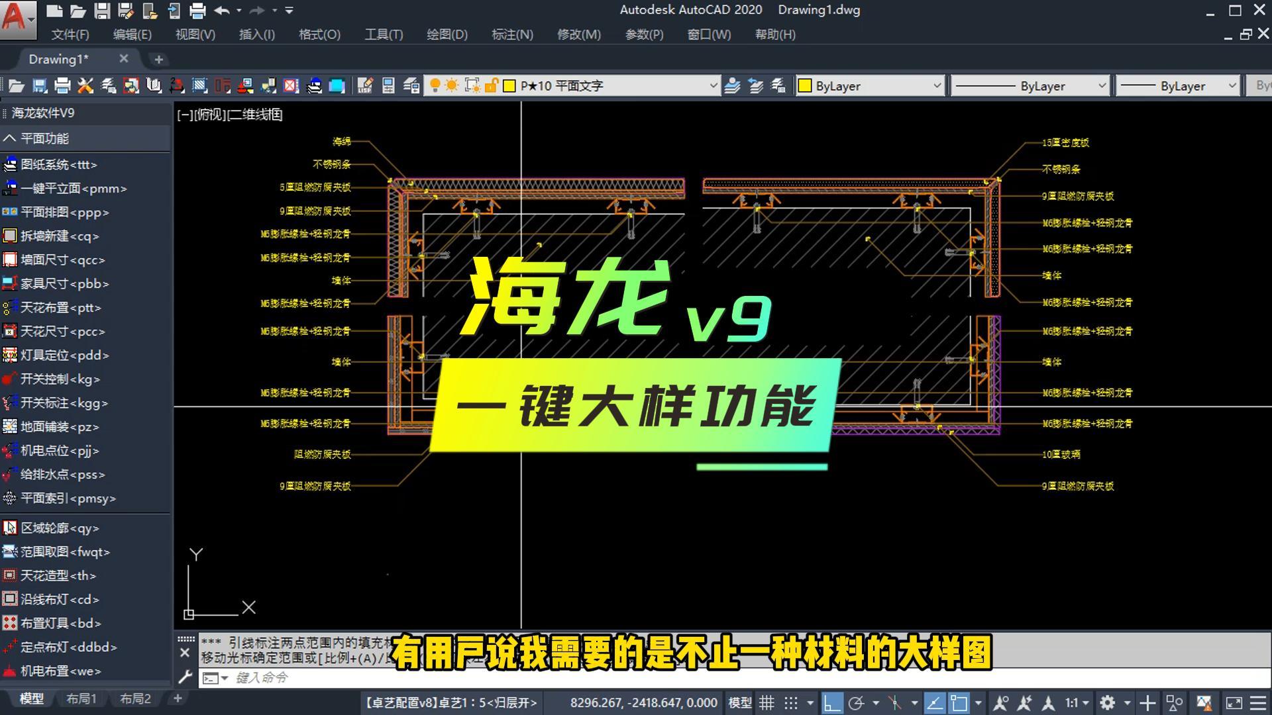
Task: Switch to the 布局1 layout tab
Action: click(81, 699)
